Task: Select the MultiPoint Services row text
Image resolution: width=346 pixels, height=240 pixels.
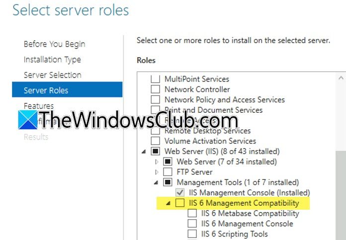Action: 197,79
